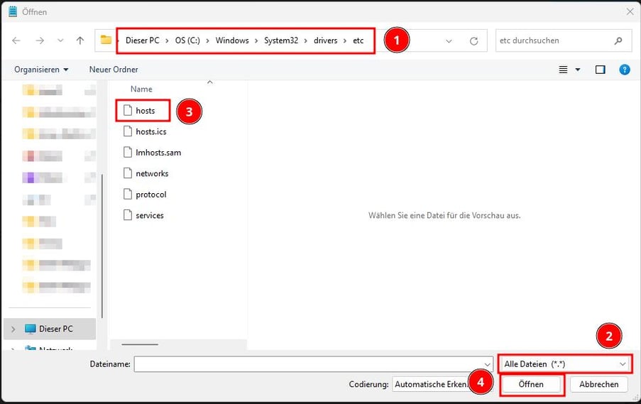The width and height of the screenshot is (641, 404).
Task: Select the networks file
Action: (151, 173)
